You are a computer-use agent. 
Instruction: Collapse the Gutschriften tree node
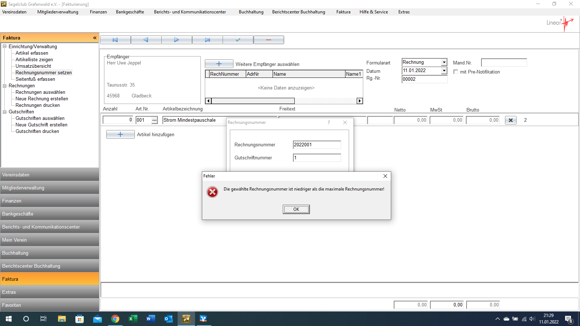pos(5,112)
